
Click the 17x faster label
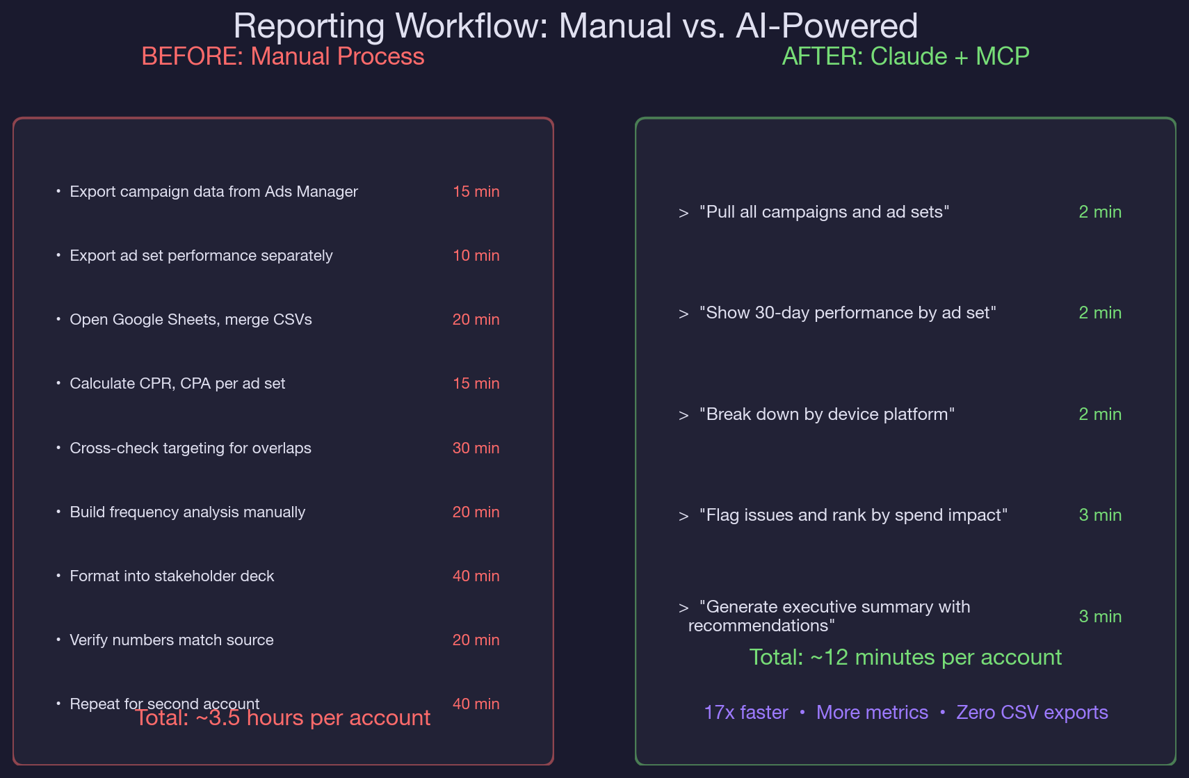pos(745,712)
